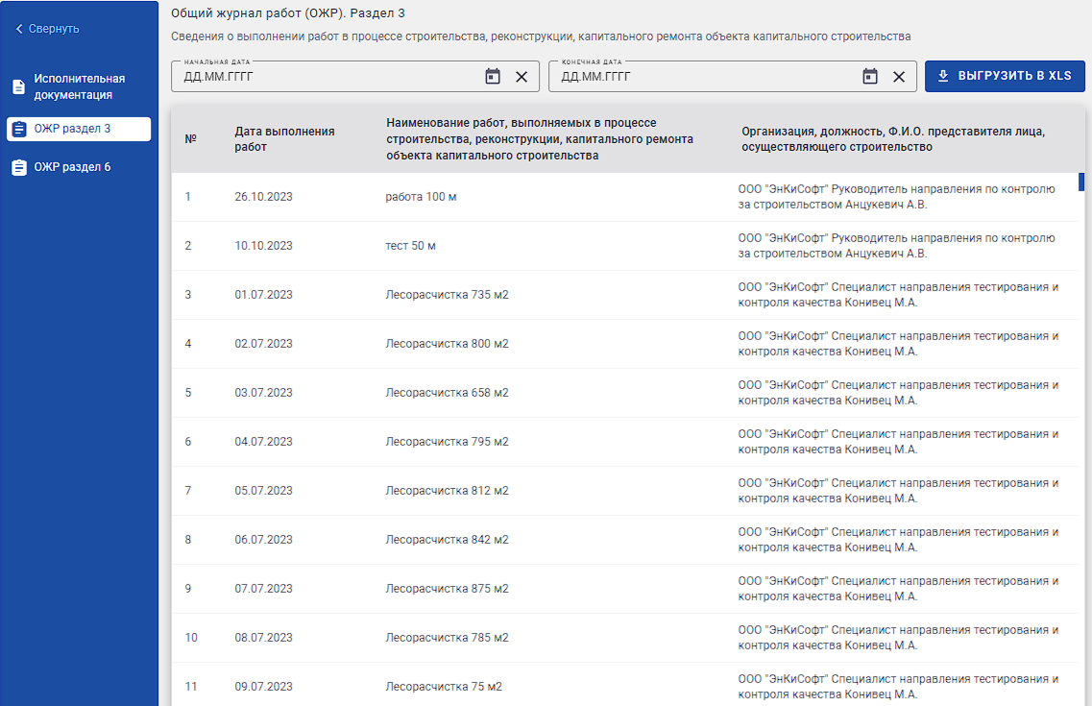Screen dimensions: 1092x706
Task: Click Анцукевич А.В. organization cell in row 2
Action: [897, 246]
